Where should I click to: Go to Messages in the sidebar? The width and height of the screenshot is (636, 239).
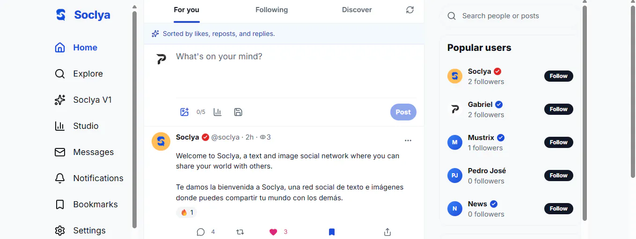pos(84,152)
